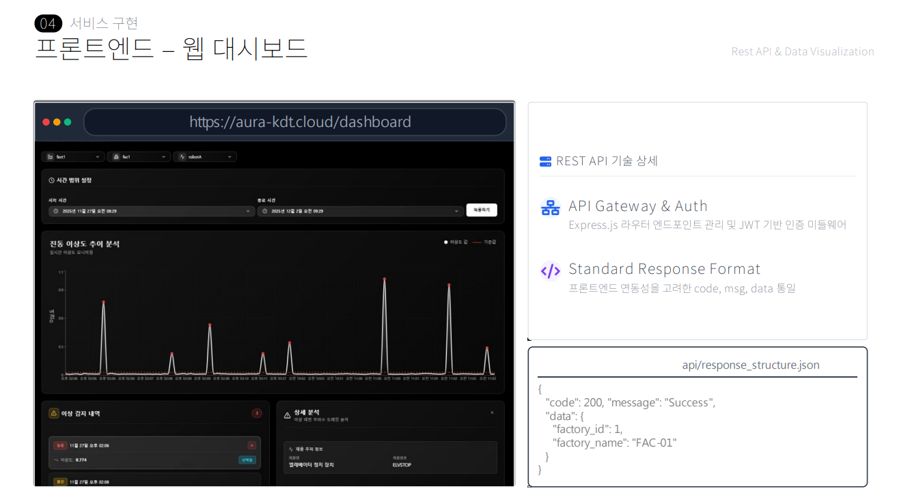Click the 적용하기 apply button
Screen dimensions: 897x504
point(481,210)
